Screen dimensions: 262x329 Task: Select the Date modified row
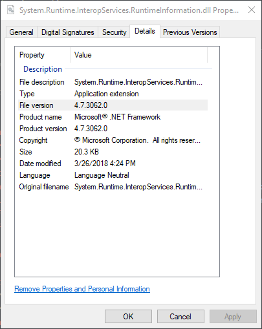(113, 164)
